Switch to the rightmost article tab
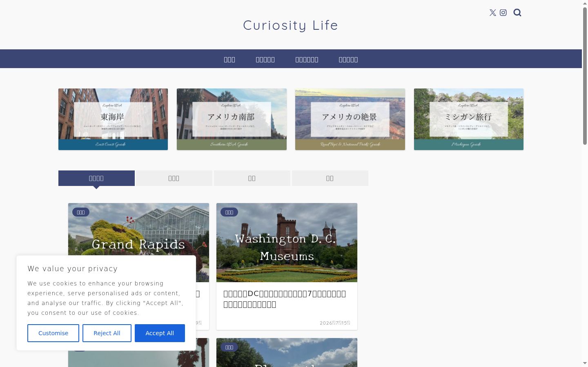Screen dimensions: 588x367 (330, 178)
